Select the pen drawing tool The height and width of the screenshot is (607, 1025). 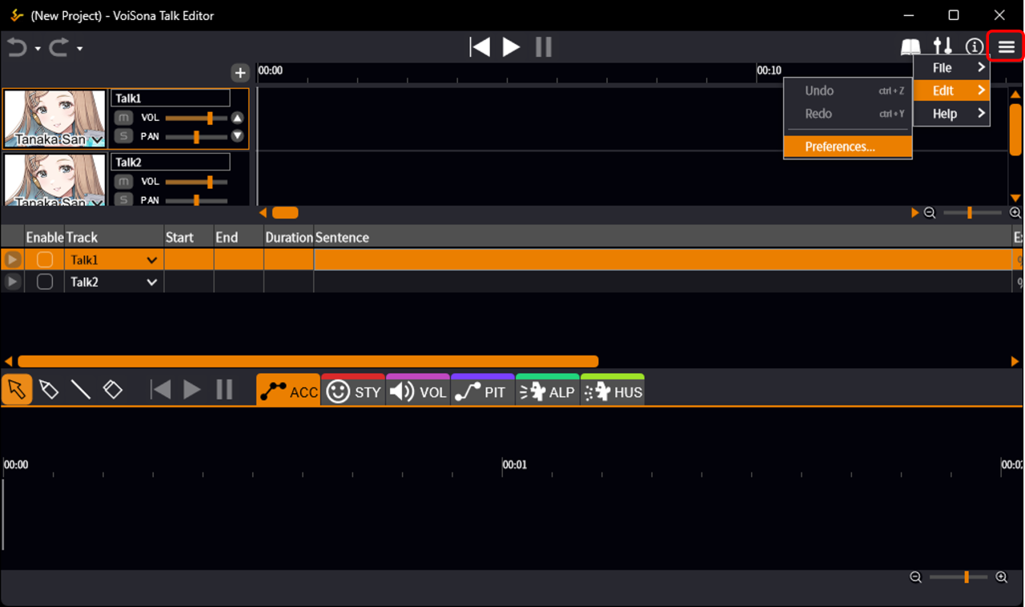coord(49,390)
